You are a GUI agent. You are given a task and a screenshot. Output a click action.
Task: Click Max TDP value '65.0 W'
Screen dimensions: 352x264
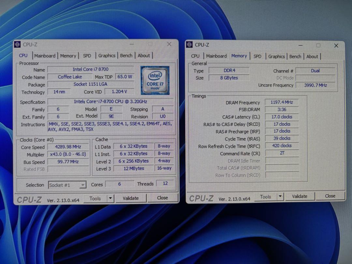point(125,77)
